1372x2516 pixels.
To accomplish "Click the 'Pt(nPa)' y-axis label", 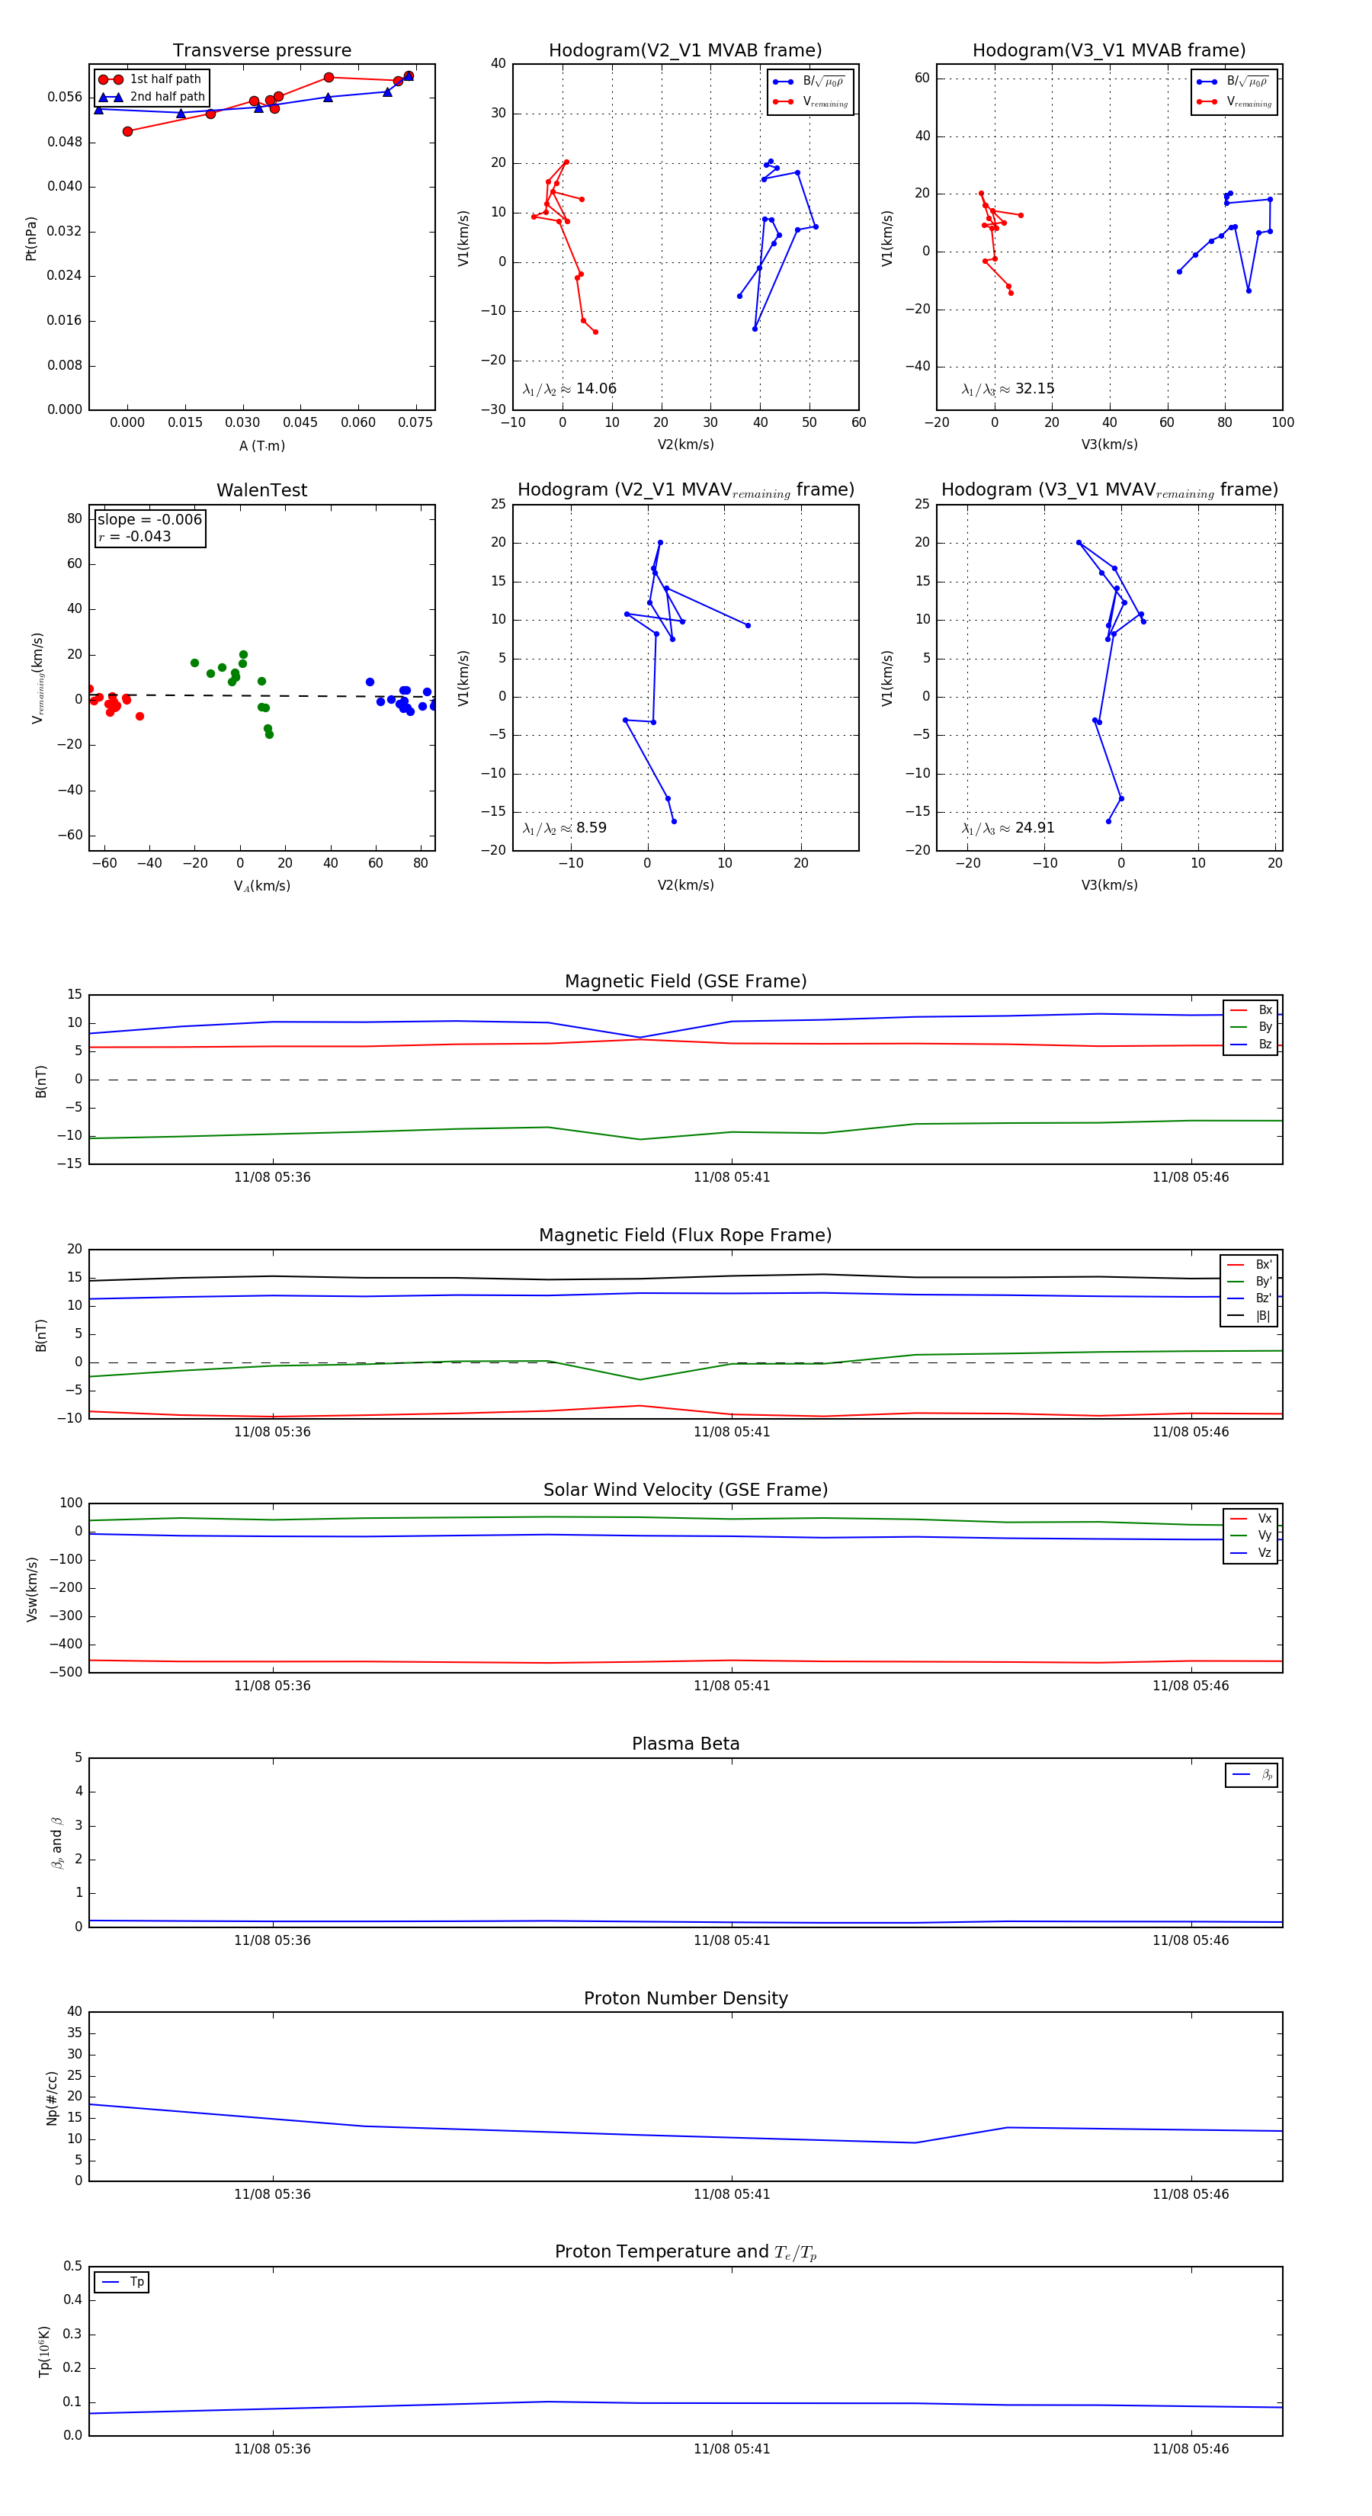I will click(30, 237).
